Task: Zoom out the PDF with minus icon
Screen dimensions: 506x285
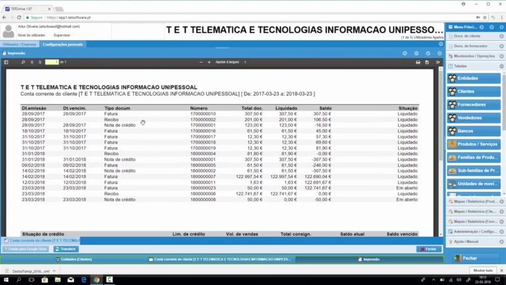Action: pyautogui.click(x=201, y=62)
